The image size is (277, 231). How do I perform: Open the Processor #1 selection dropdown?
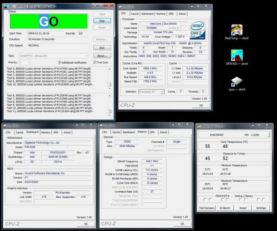click(x=151, y=92)
